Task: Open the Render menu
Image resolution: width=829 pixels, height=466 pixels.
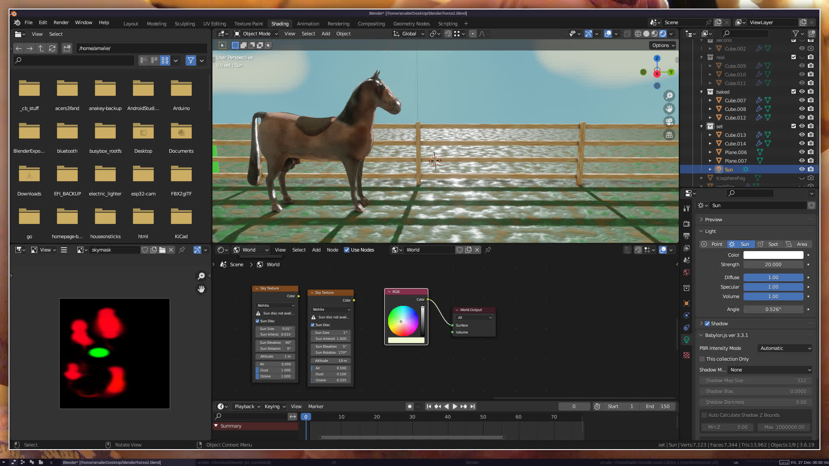Action: click(61, 22)
